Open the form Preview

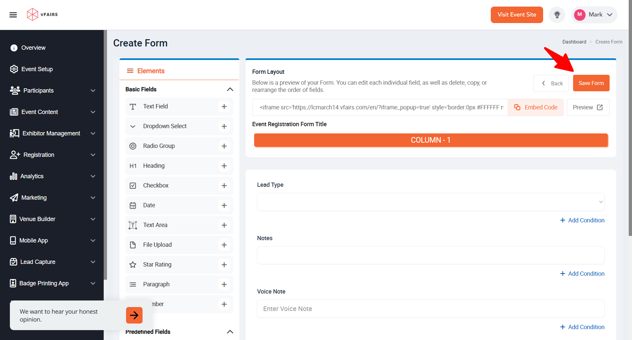pyautogui.click(x=588, y=107)
